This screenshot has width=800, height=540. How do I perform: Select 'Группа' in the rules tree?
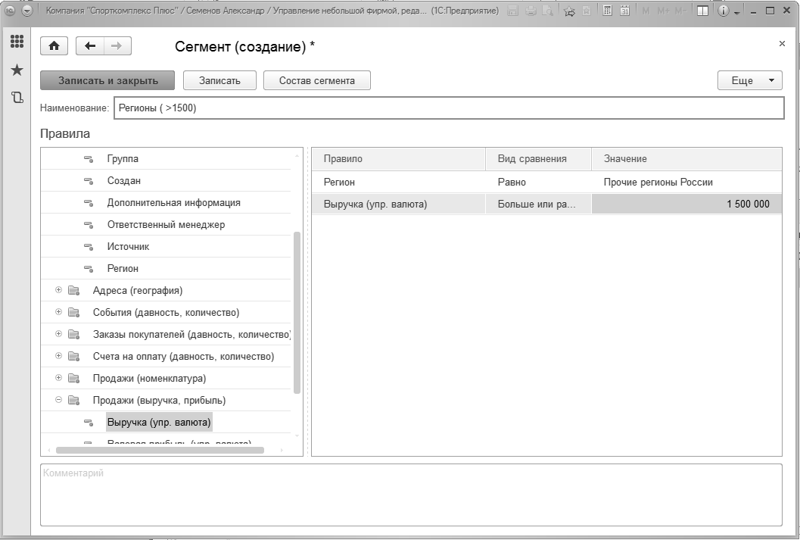(123, 159)
